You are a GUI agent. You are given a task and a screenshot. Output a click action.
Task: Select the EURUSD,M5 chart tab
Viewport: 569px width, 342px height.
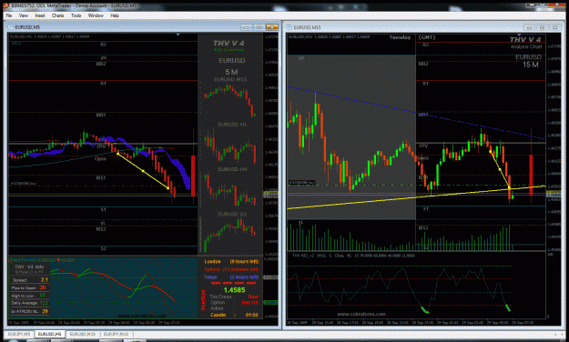click(x=50, y=334)
